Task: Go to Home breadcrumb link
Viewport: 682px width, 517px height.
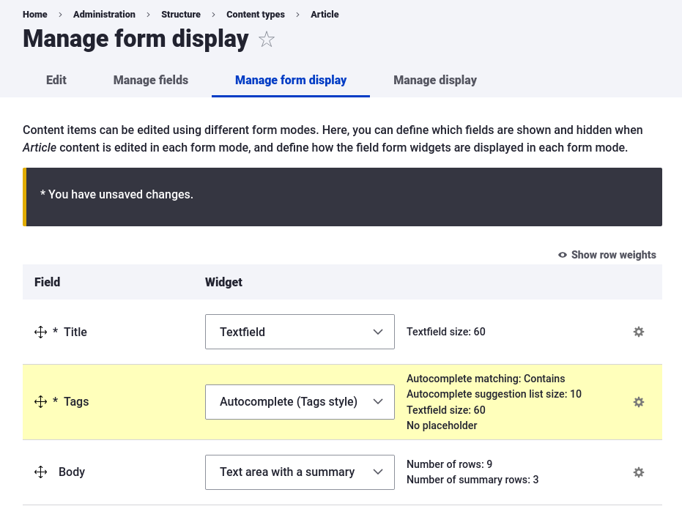Action: [35, 15]
